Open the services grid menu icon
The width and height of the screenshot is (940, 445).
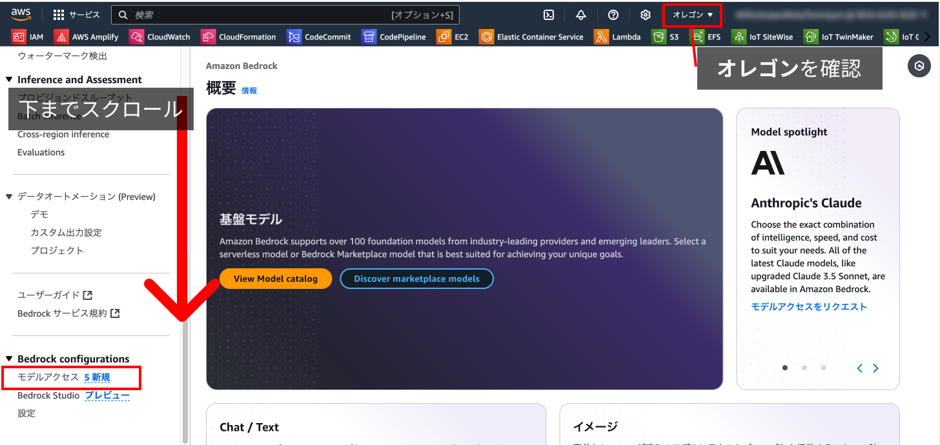(59, 15)
